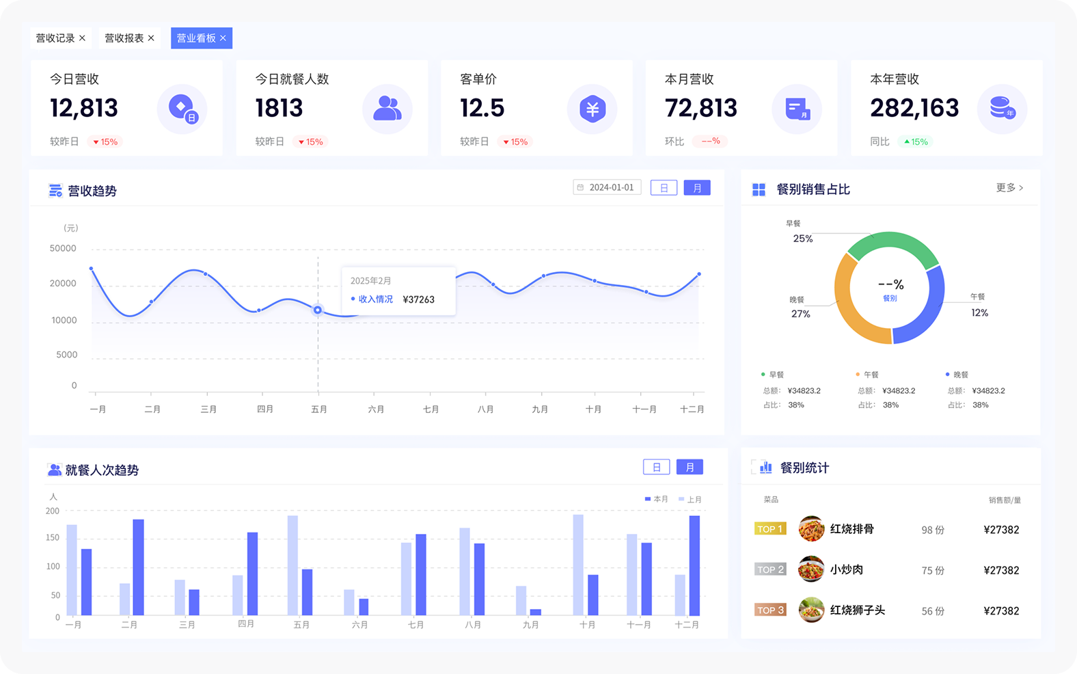Close the 营收记录 tab
This screenshot has height=674, width=1077.
(82, 38)
